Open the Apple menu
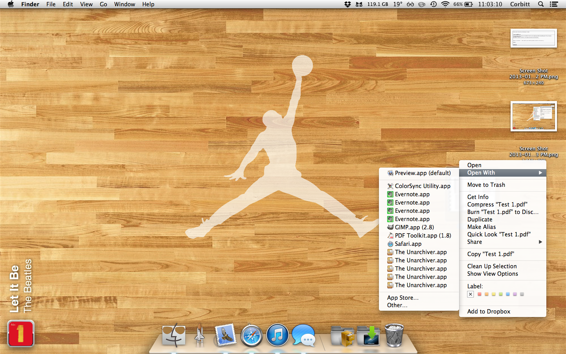This screenshot has width=566, height=354. [x=11, y=4]
